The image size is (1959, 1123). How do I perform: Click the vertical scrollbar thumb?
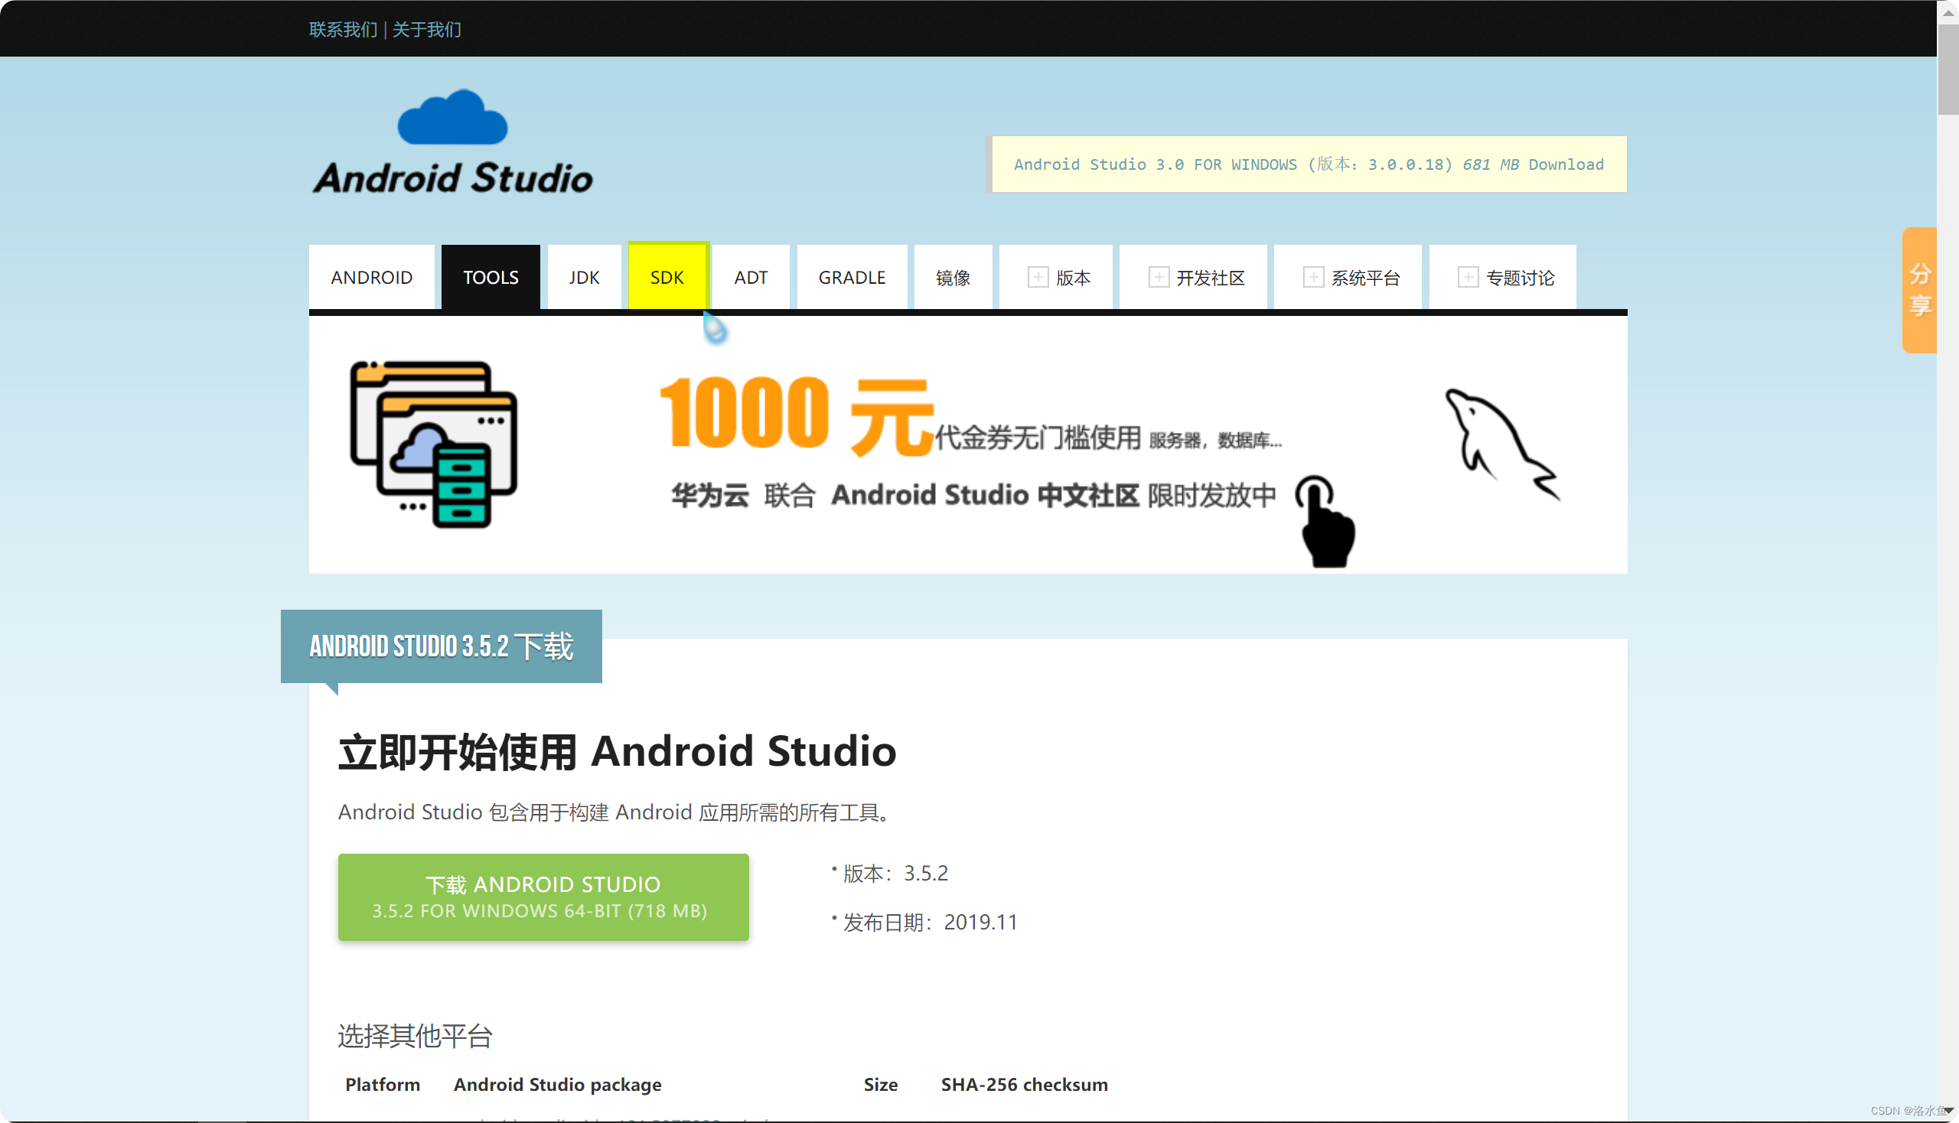[1948, 69]
